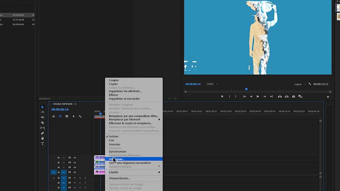Select the Pen tool
The width and height of the screenshot is (340, 191).
42,133
